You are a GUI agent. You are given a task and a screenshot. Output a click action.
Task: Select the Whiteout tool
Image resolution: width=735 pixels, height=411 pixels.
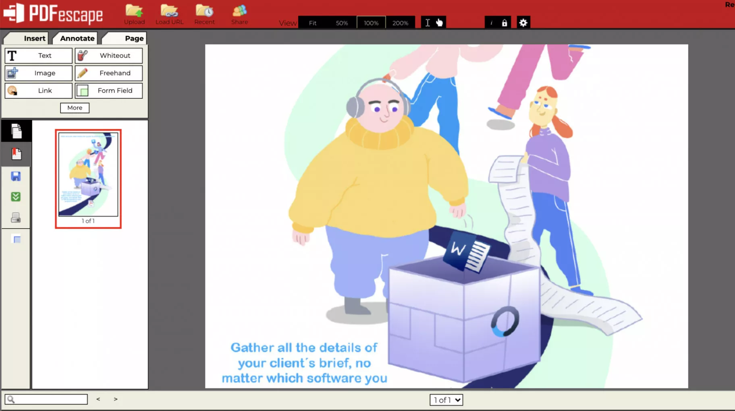point(109,56)
